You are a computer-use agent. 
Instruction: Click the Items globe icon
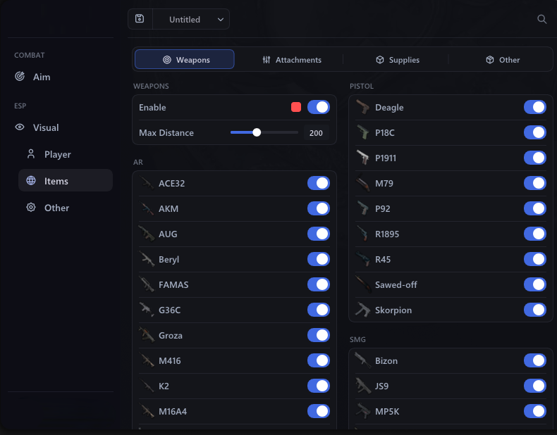click(31, 180)
